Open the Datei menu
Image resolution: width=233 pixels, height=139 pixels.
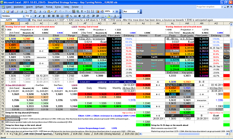[9, 7]
